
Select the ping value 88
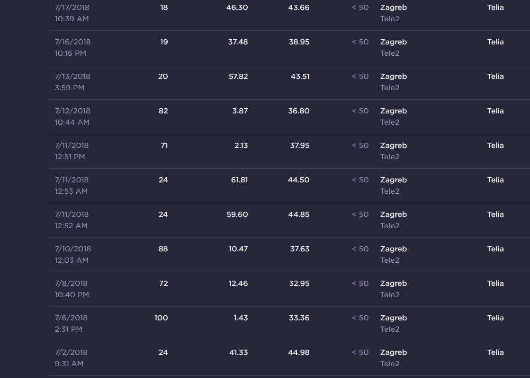pyautogui.click(x=163, y=249)
